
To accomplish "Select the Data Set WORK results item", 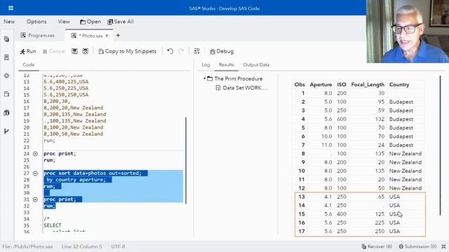I will tap(242, 87).
